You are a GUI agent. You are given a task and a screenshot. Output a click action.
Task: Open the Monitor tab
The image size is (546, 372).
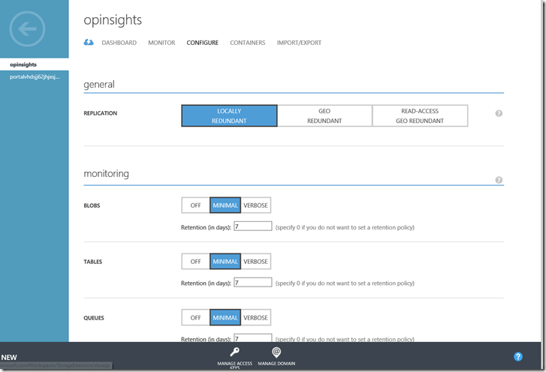tap(161, 43)
